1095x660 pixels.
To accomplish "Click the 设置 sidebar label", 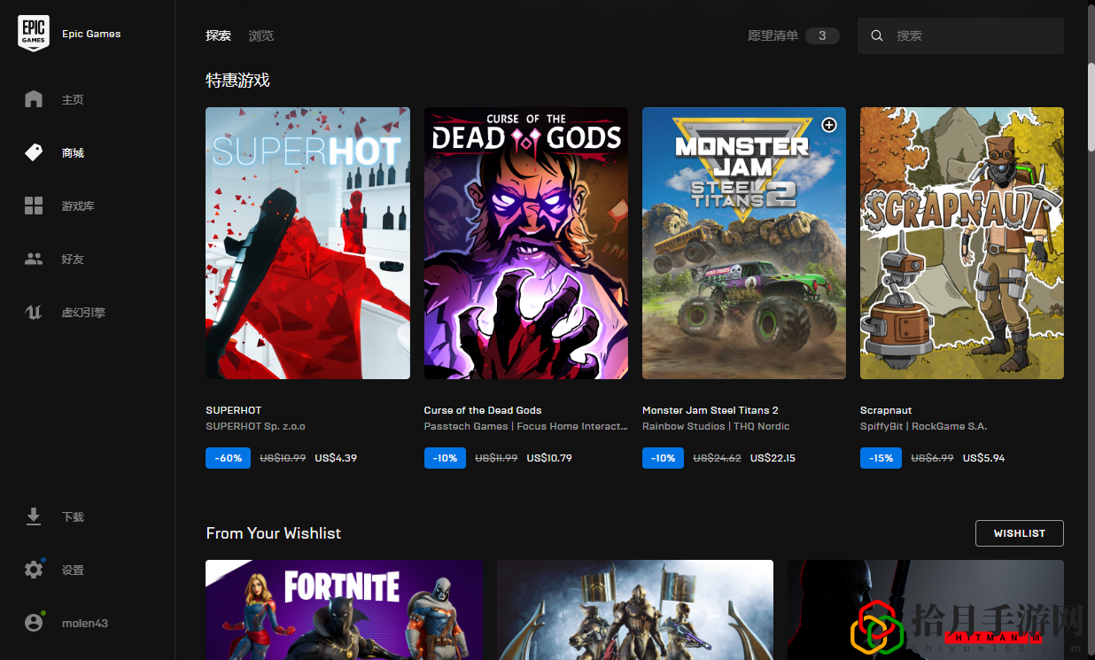I will (73, 571).
